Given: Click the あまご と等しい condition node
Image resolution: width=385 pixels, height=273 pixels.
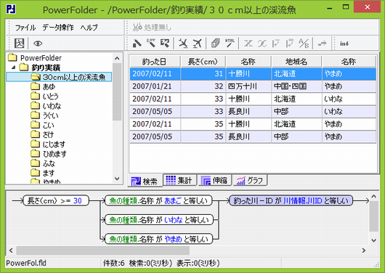Looking at the screenshot, I should point(158,200).
